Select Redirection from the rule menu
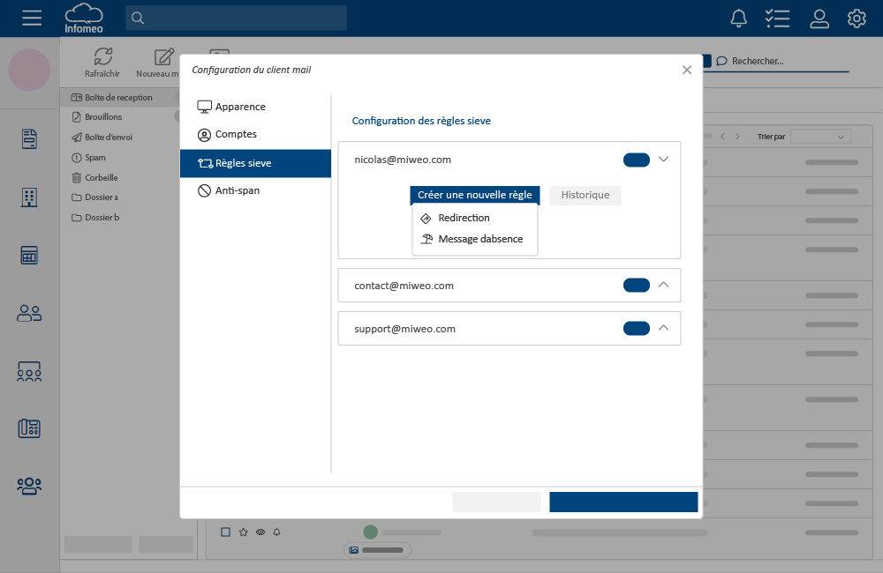The image size is (883, 573). pos(464,218)
